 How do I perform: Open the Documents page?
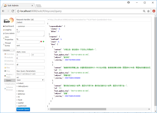pyautogui.click(x=9, y=64)
